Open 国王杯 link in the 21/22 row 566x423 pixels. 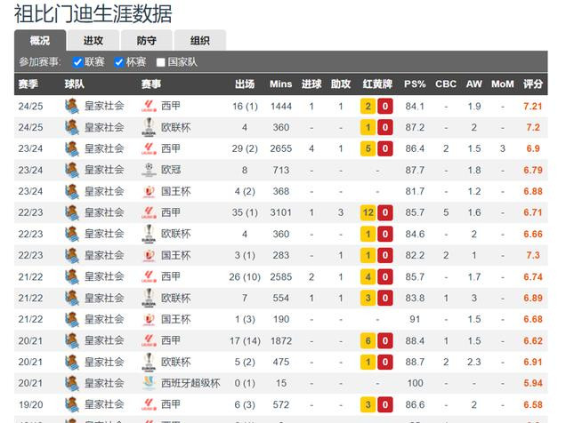[x=175, y=319]
